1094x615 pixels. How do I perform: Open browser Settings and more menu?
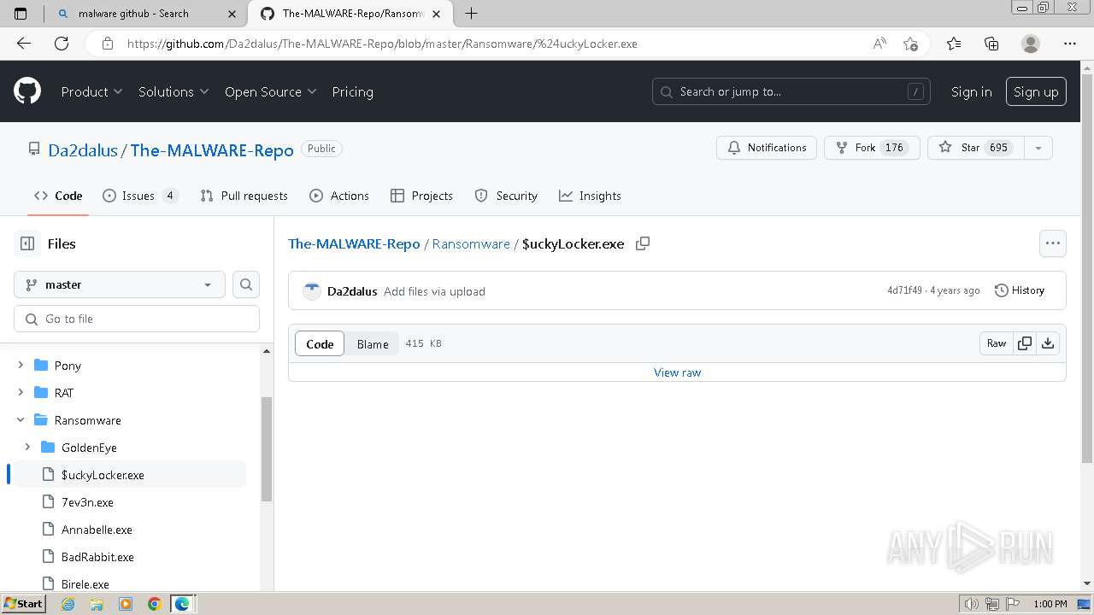click(1070, 44)
